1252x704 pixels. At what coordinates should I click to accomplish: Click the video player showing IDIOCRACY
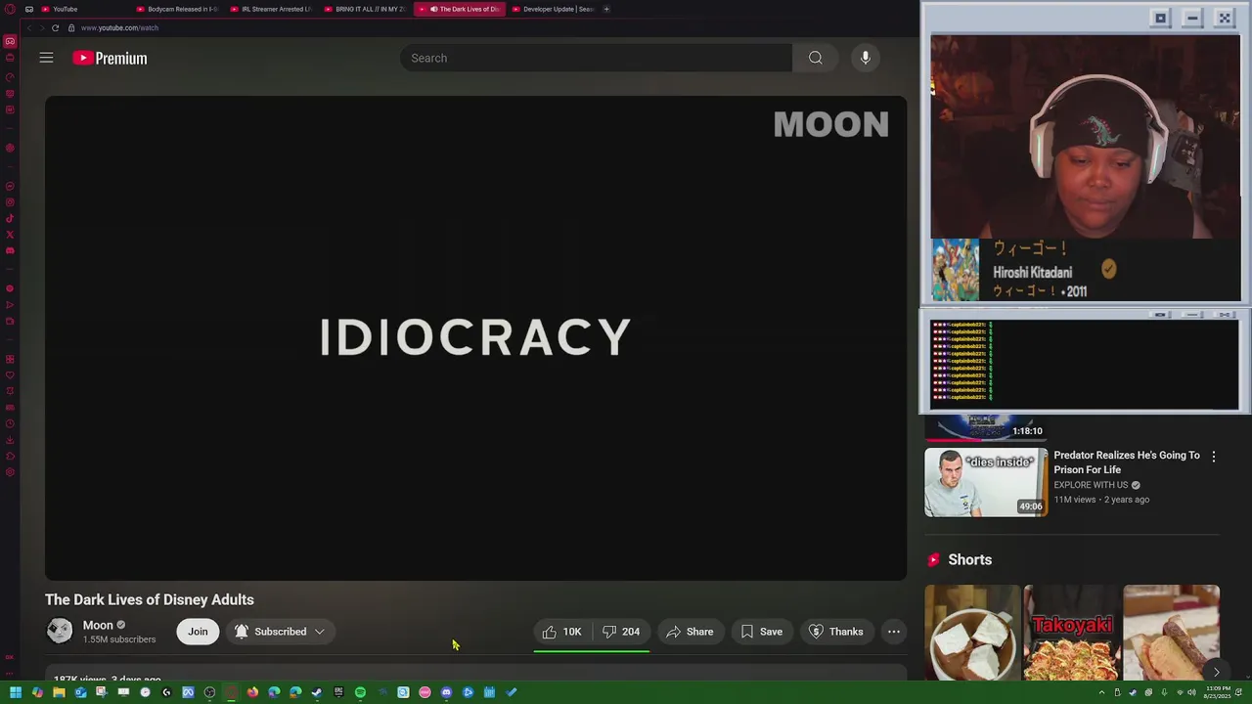point(475,338)
